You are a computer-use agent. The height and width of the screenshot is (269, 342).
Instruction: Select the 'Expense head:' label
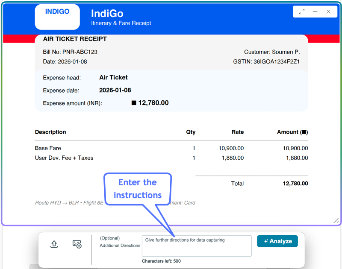62,78
